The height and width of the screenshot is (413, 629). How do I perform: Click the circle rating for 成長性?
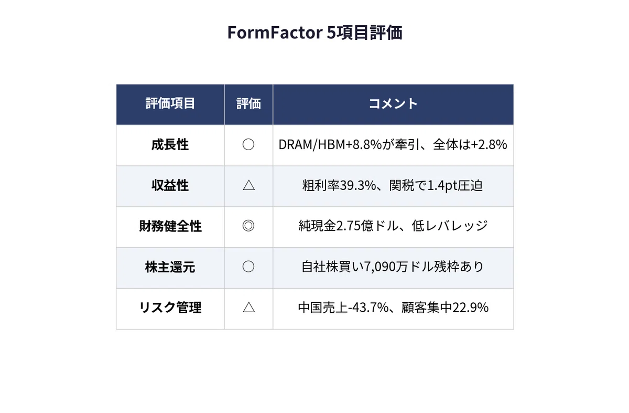(x=248, y=145)
